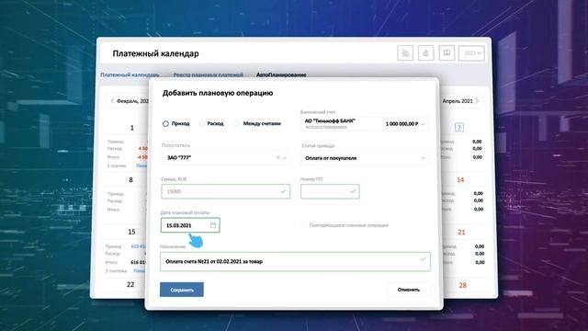Select the Приход radio option
The height and width of the screenshot is (331, 588).
[165, 123]
